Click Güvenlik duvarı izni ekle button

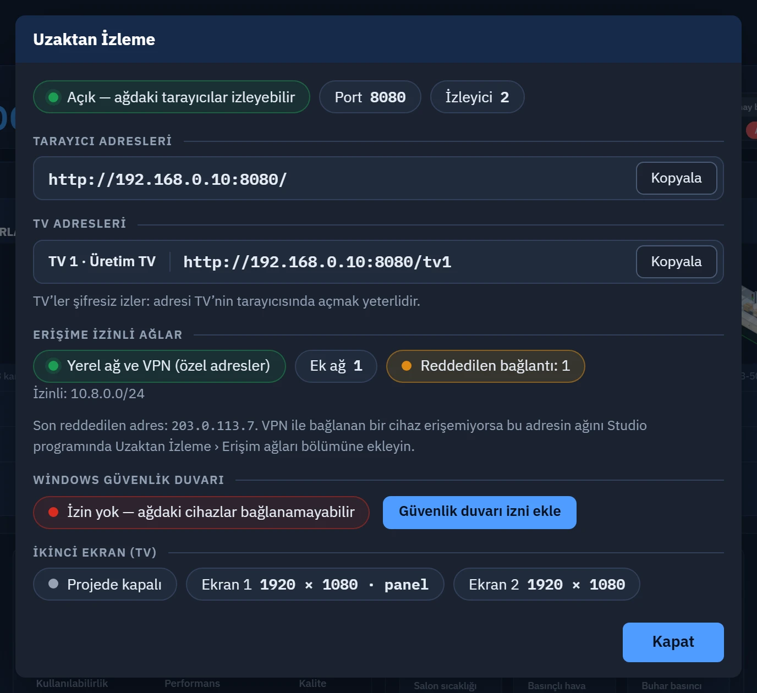[x=480, y=513]
